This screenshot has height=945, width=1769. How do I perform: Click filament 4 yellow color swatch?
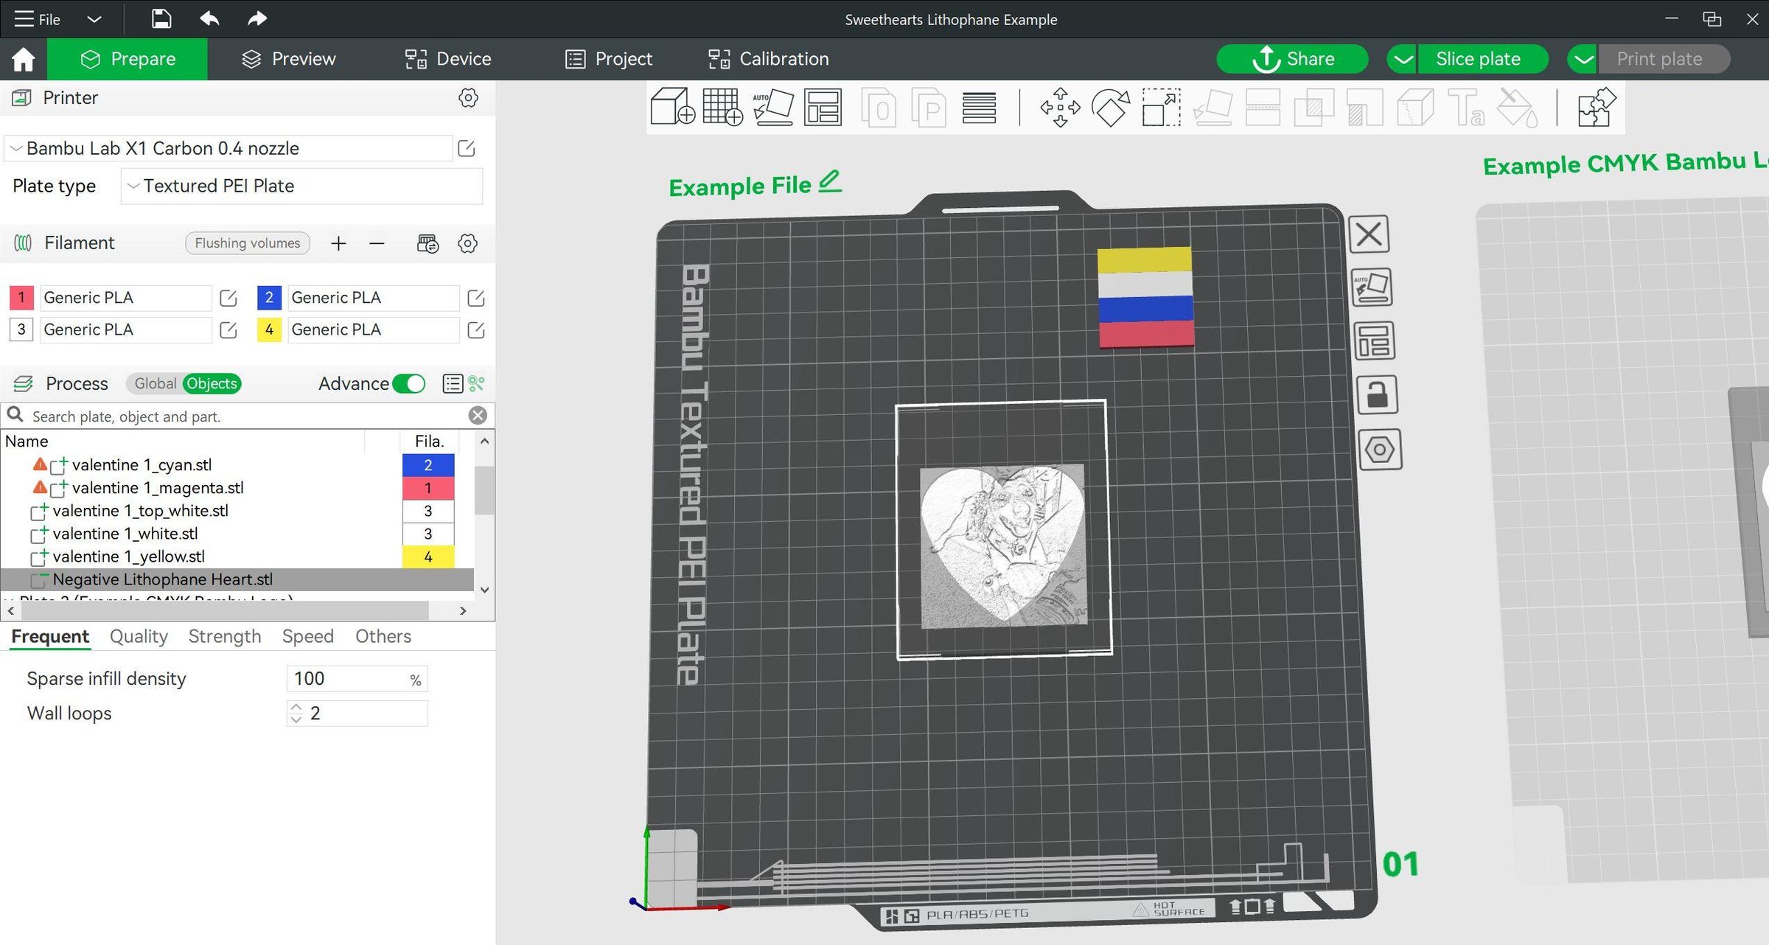269,329
